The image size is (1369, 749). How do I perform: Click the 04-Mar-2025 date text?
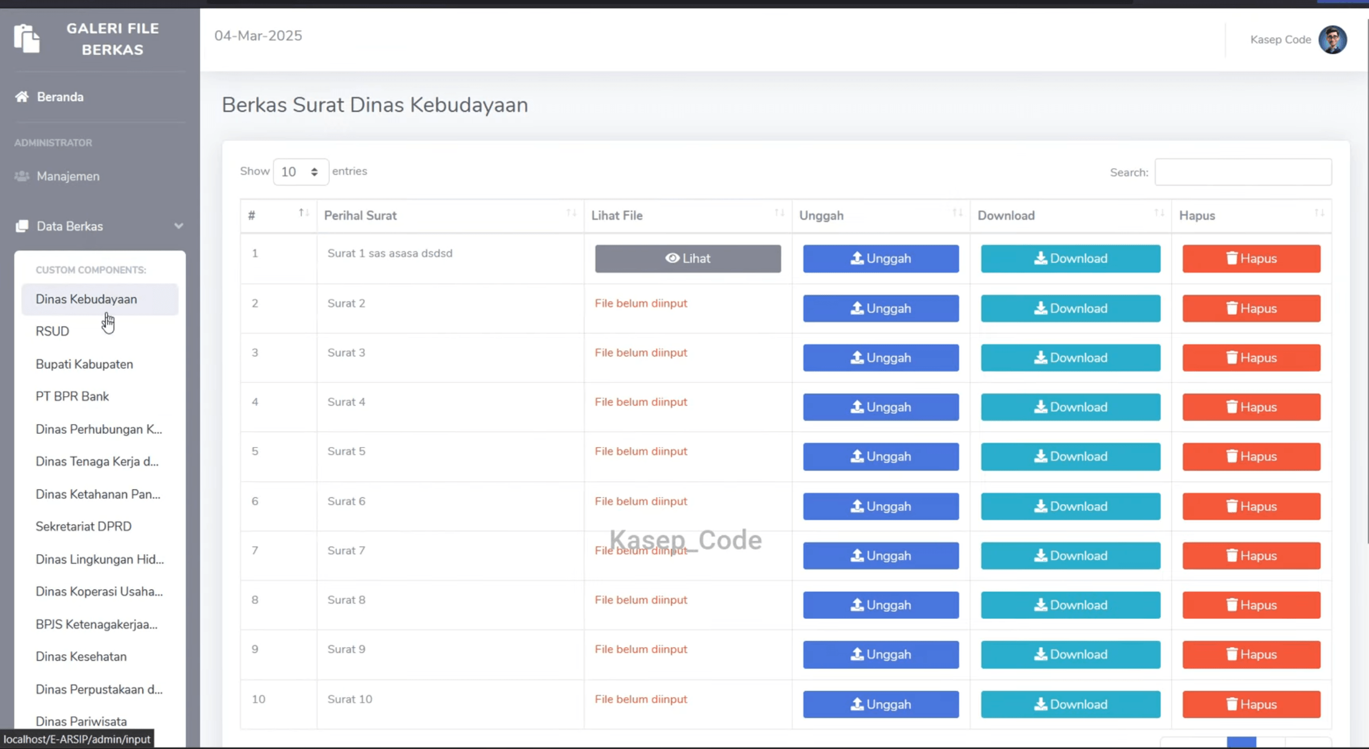pos(258,36)
